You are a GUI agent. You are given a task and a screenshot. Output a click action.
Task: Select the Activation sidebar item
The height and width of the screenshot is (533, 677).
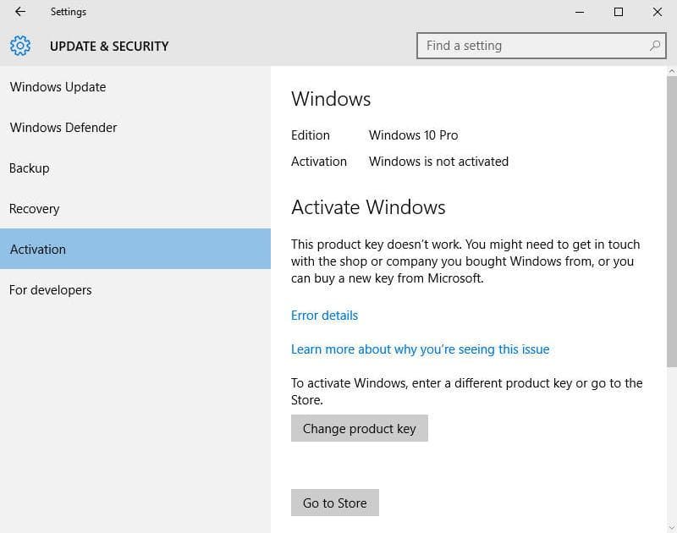point(135,249)
